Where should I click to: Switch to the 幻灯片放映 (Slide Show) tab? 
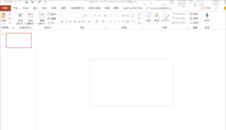click(94, 8)
